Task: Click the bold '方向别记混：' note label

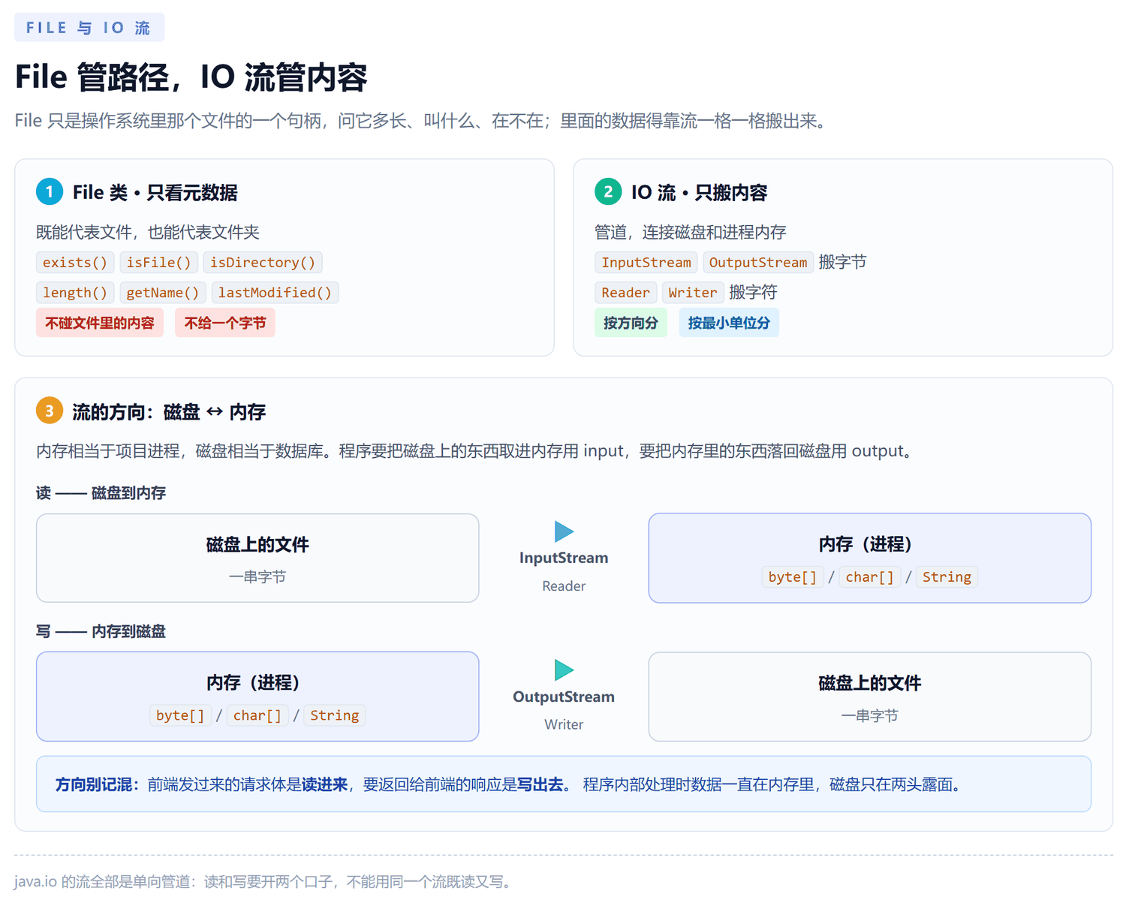Action: (98, 784)
